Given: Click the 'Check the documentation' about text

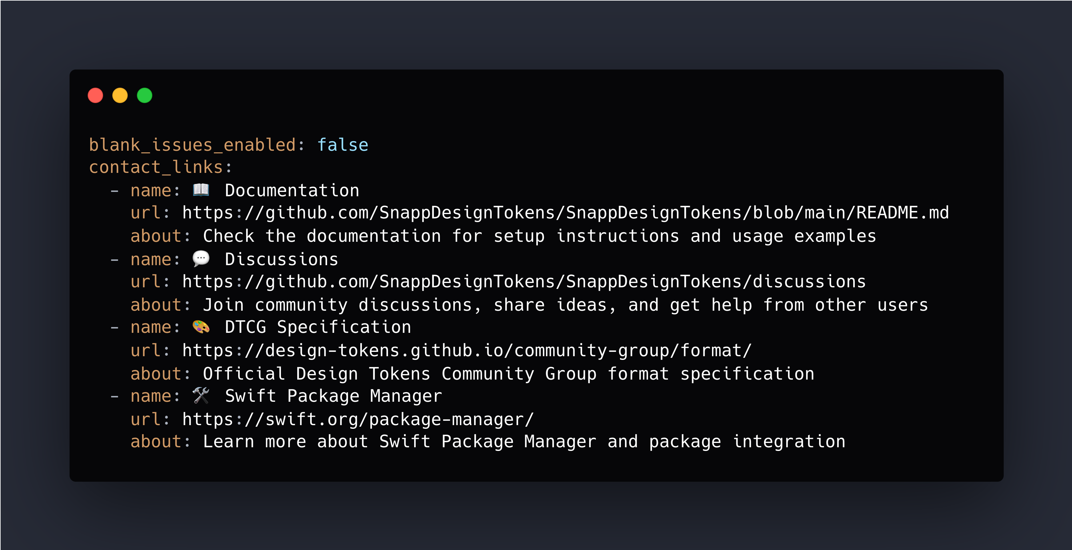Looking at the screenshot, I should tap(539, 236).
